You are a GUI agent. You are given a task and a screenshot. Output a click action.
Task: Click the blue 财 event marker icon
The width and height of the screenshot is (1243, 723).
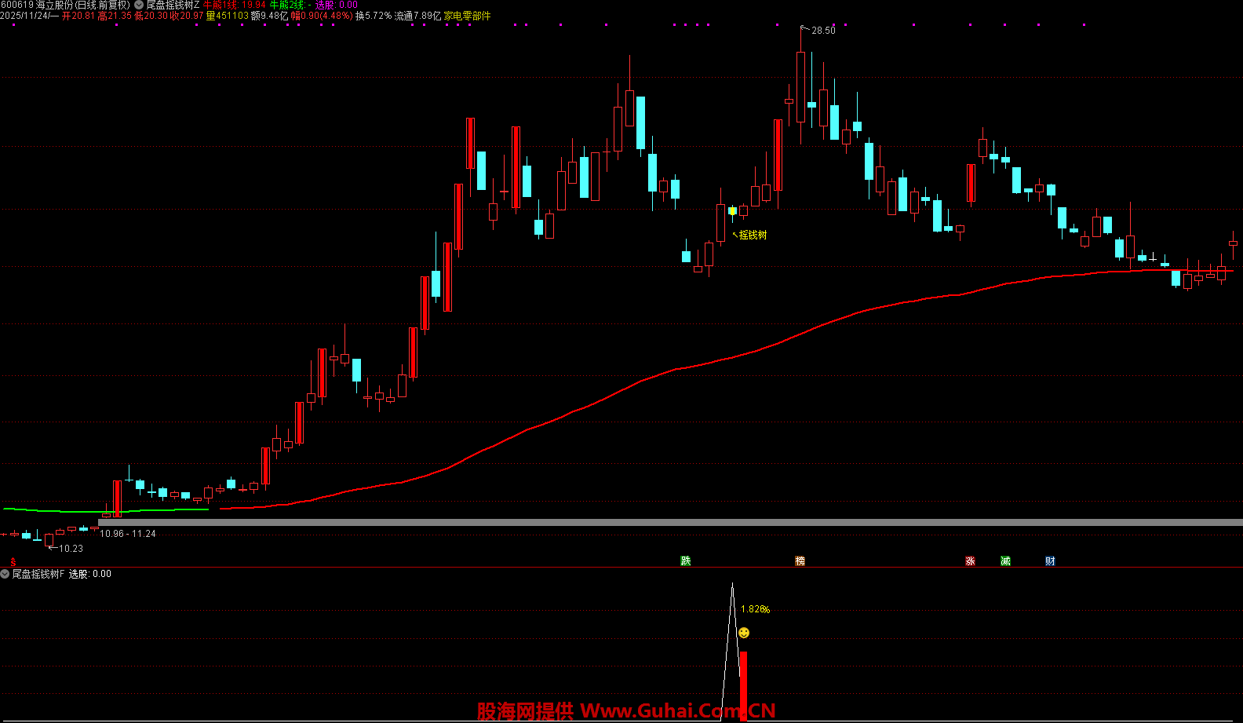coord(1050,561)
